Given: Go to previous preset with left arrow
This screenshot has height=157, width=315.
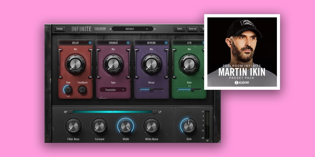Looking at the screenshot, I should pyautogui.click(x=110, y=29).
